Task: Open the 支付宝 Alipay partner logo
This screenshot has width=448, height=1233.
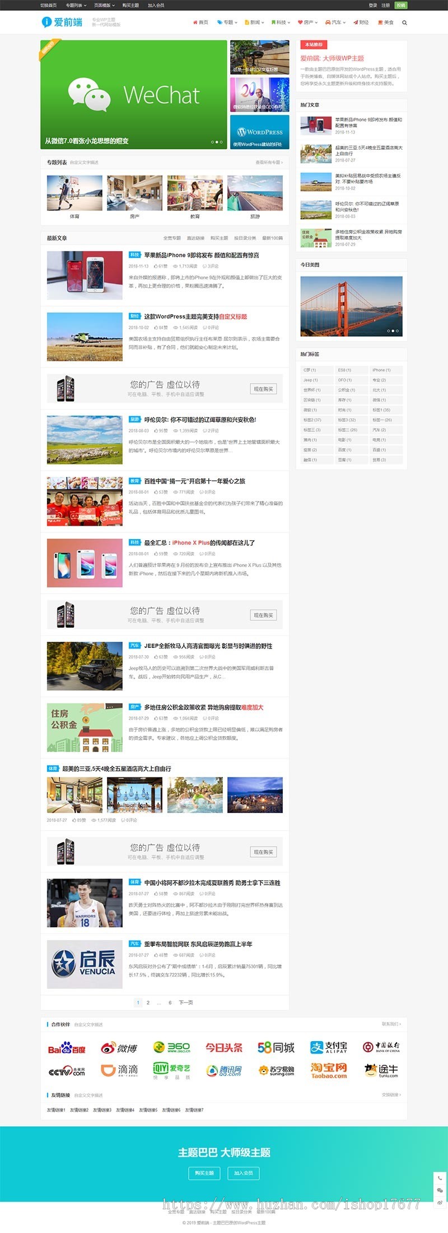Action: [329, 1047]
